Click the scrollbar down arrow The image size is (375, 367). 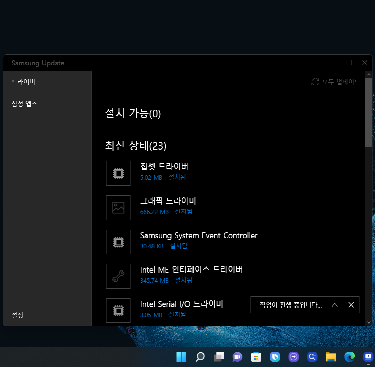369,322
